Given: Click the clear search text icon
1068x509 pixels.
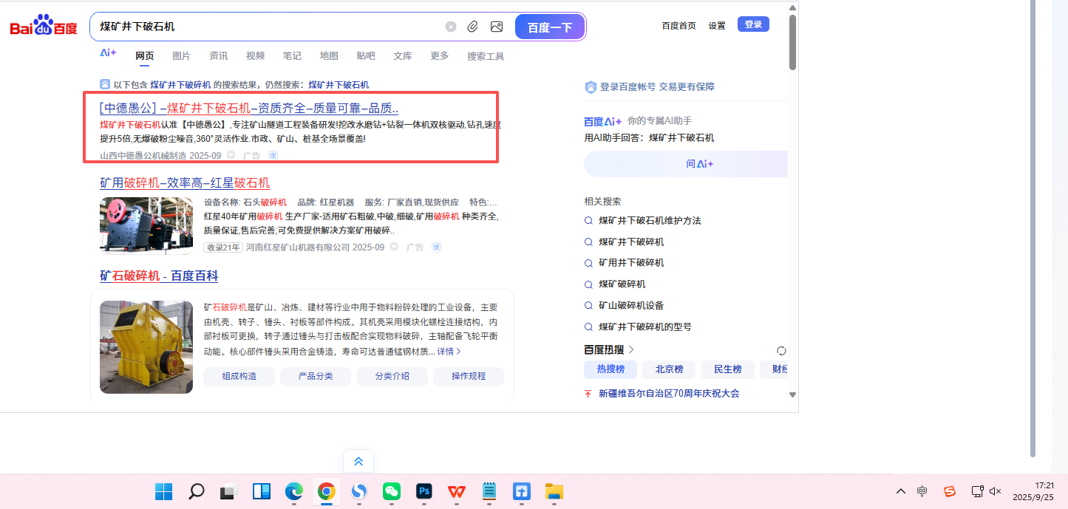Looking at the screenshot, I should tap(451, 27).
